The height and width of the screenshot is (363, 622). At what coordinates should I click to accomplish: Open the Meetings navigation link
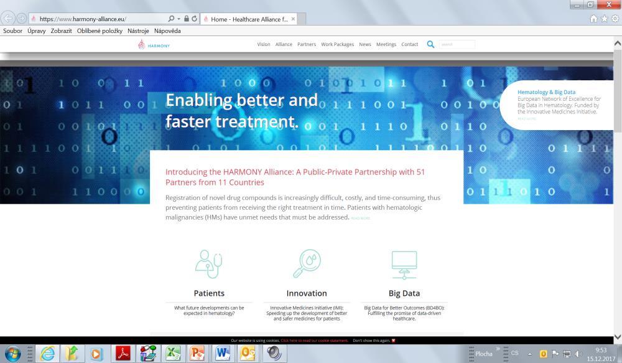coord(386,44)
